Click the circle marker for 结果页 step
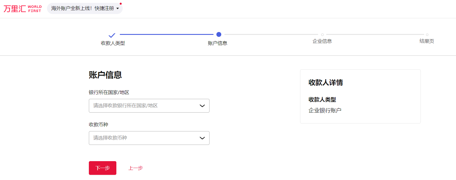This screenshot has height=180, width=456. point(427,35)
